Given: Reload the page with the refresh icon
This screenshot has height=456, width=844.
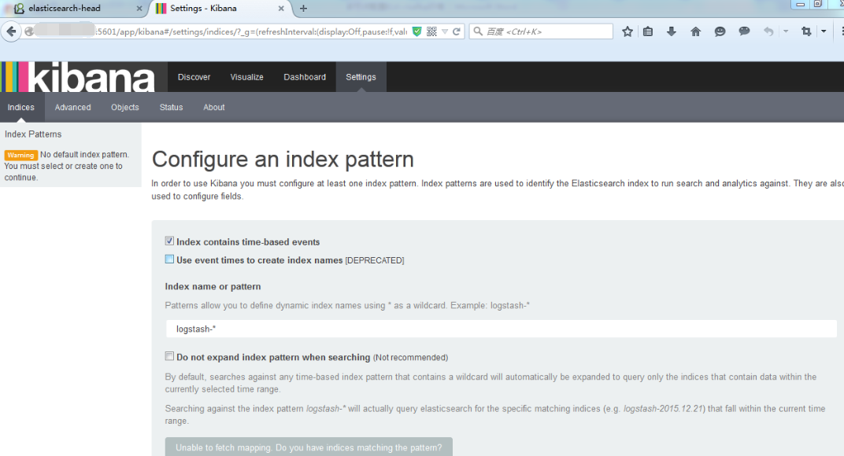Looking at the screenshot, I should pyautogui.click(x=457, y=31).
